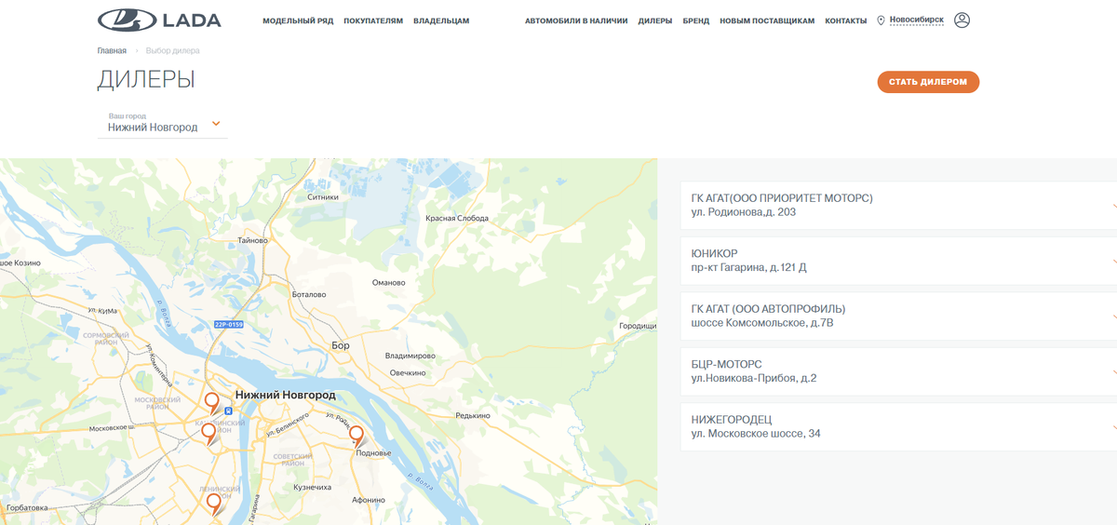Click the LADA logo
This screenshot has width=1117, height=525.
(159, 20)
